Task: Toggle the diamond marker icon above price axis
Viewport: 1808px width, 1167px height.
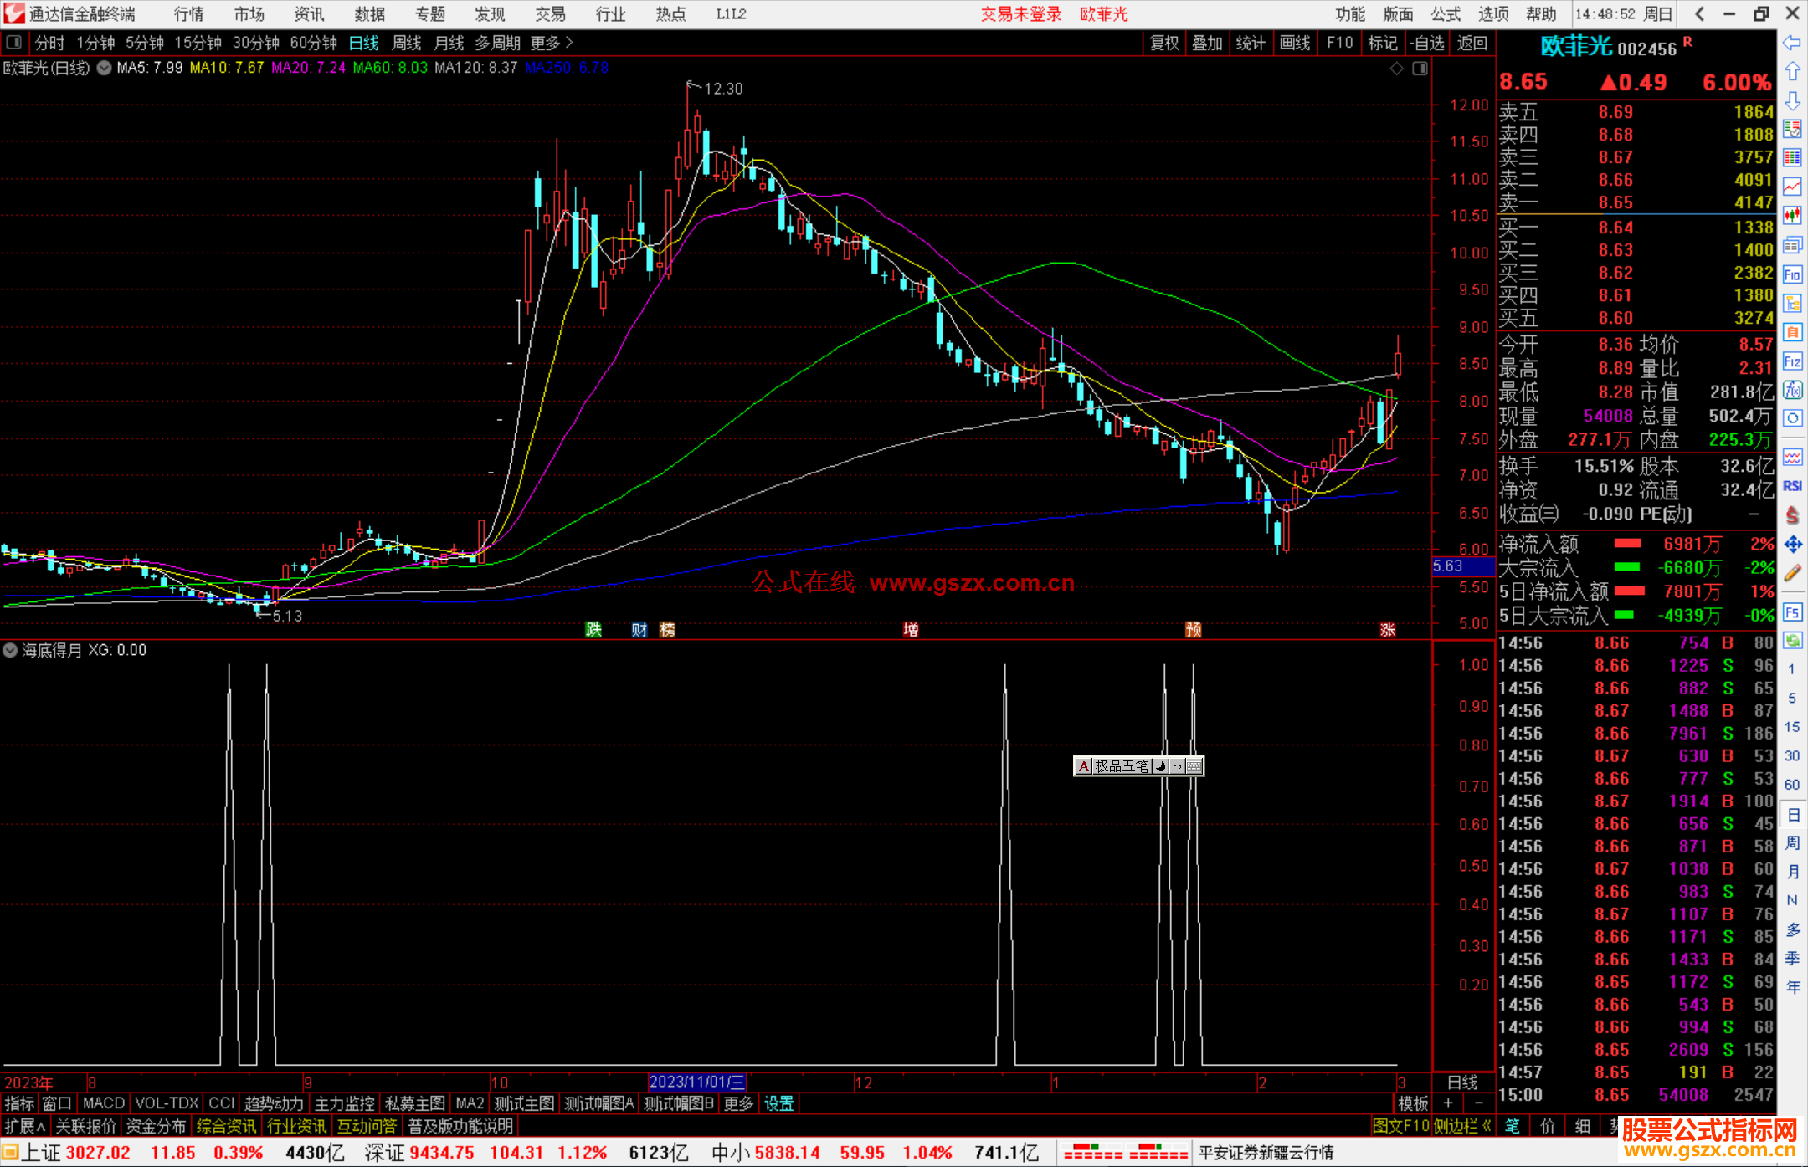Action: [1396, 69]
